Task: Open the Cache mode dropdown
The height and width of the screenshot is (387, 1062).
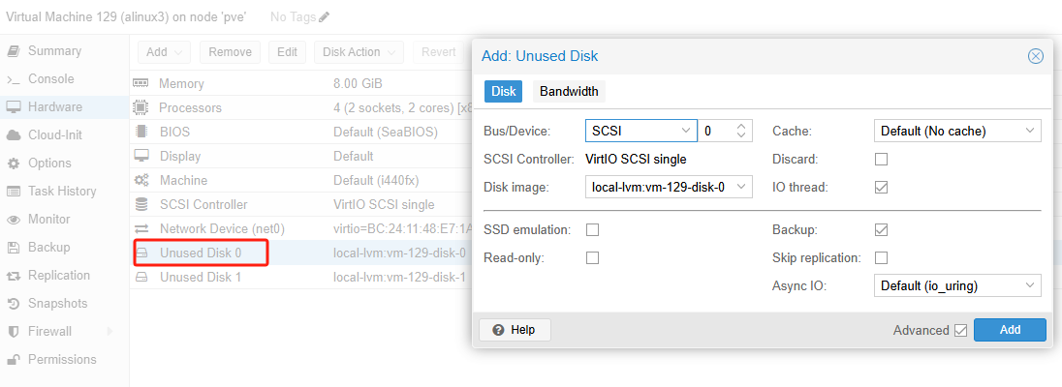Action: 956,131
